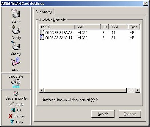Image resolution: width=150 pixels, height=127 pixels.
Task: Click the Save as profile icon
Action: [x=16, y=94]
